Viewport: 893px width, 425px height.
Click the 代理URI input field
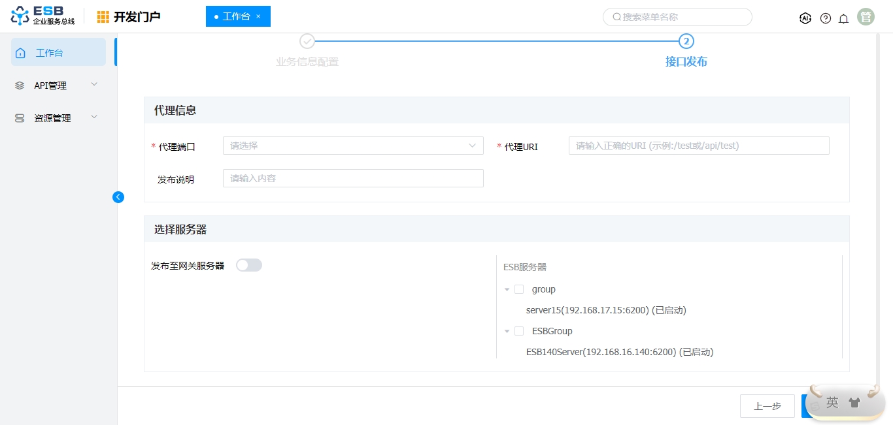[x=698, y=146]
